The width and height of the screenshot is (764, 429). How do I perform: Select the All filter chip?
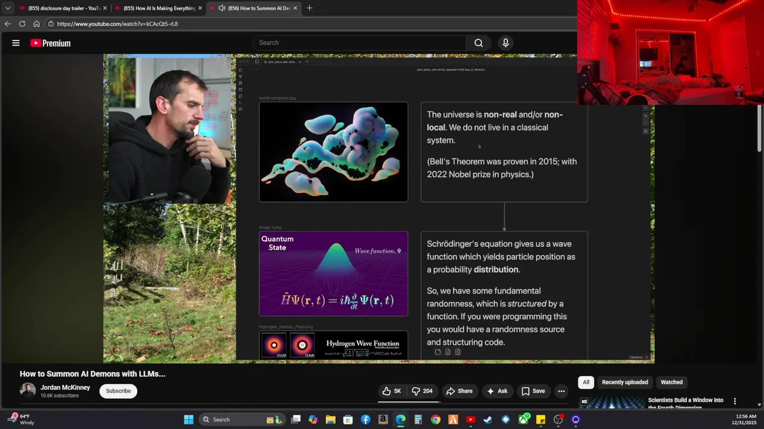pyautogui.click(x=586, y=383)
